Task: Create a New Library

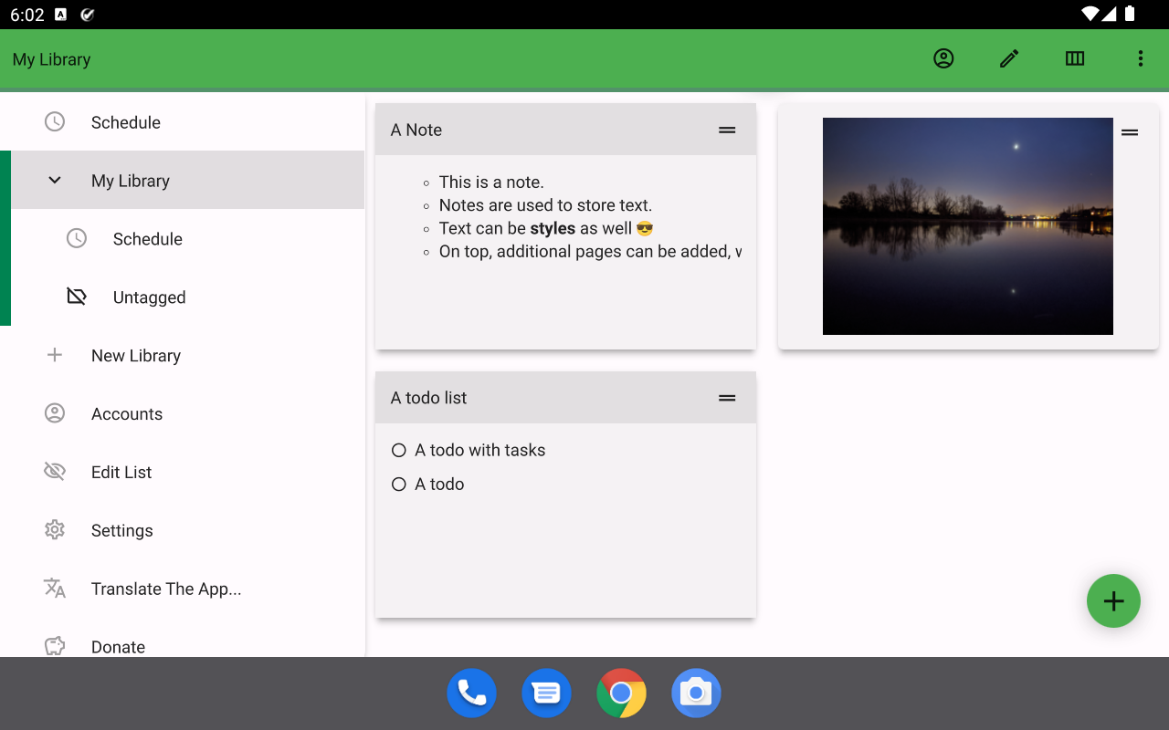Action: tap(183, 355)
